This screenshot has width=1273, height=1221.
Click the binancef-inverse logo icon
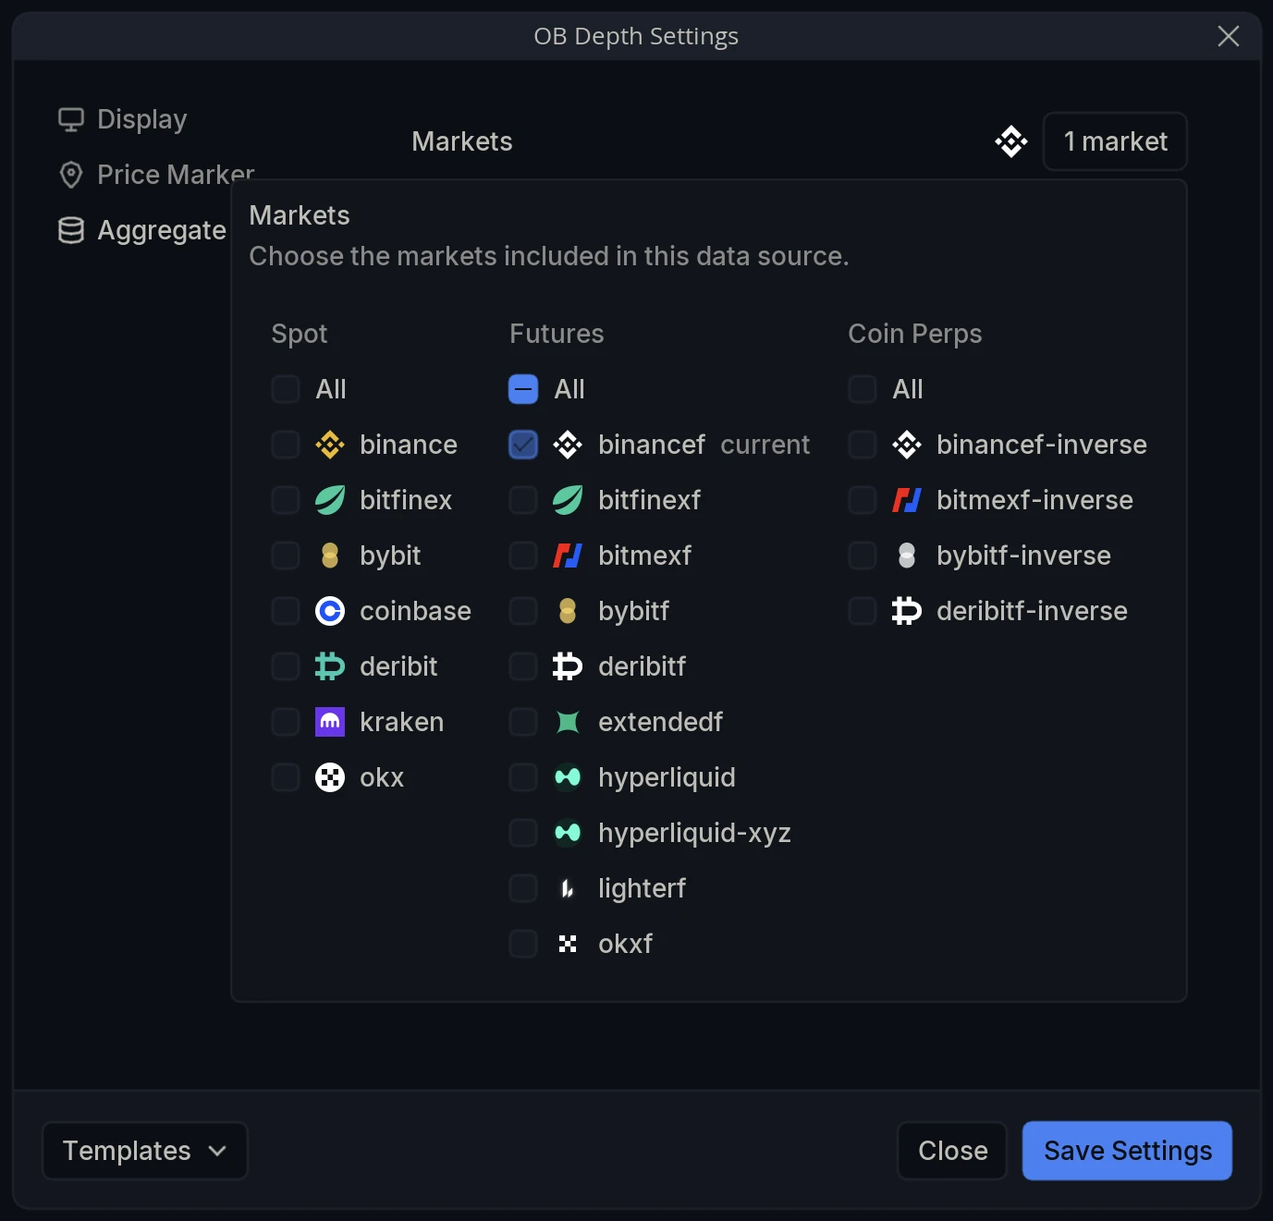pos(907,445)
